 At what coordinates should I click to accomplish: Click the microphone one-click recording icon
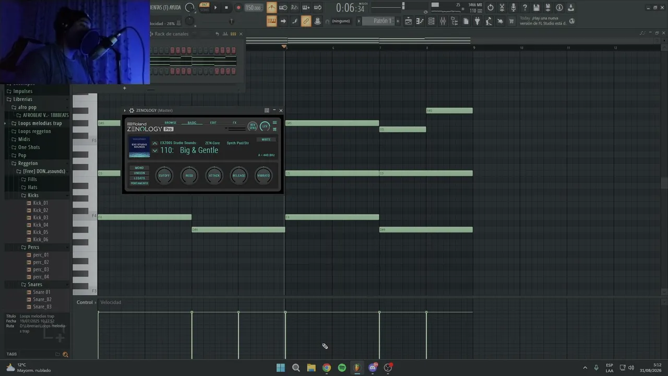pos(514,7)
